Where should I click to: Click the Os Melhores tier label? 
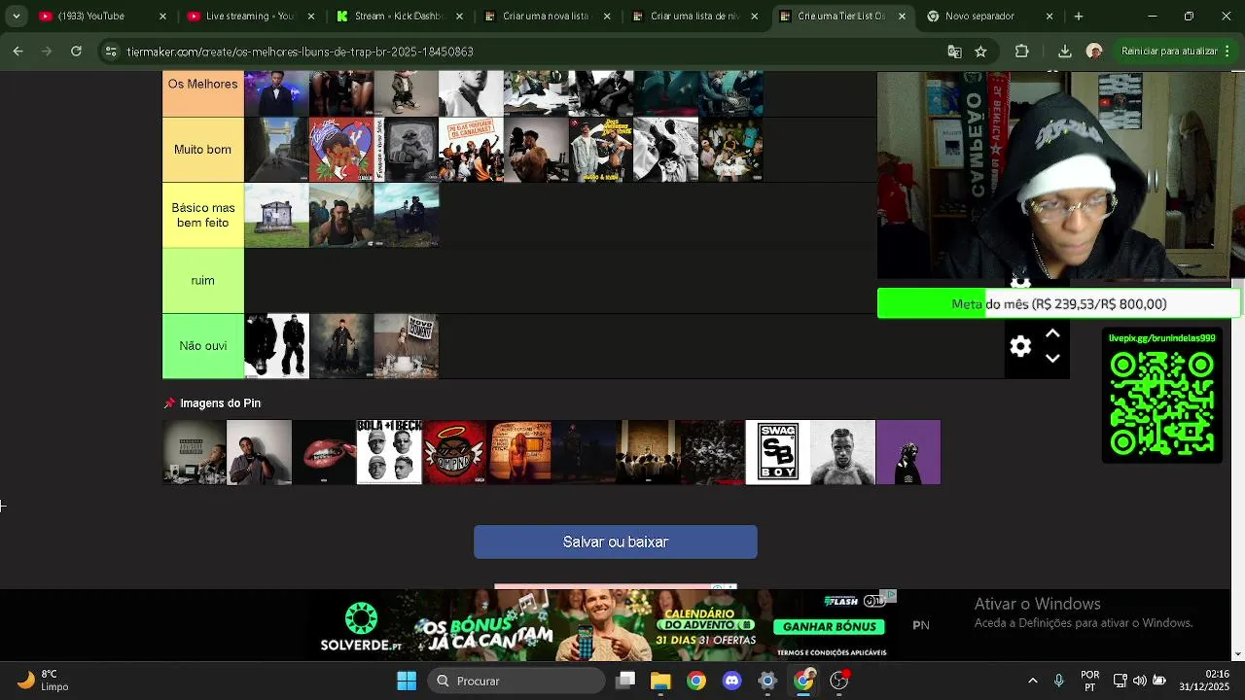(x=203, y=93)
